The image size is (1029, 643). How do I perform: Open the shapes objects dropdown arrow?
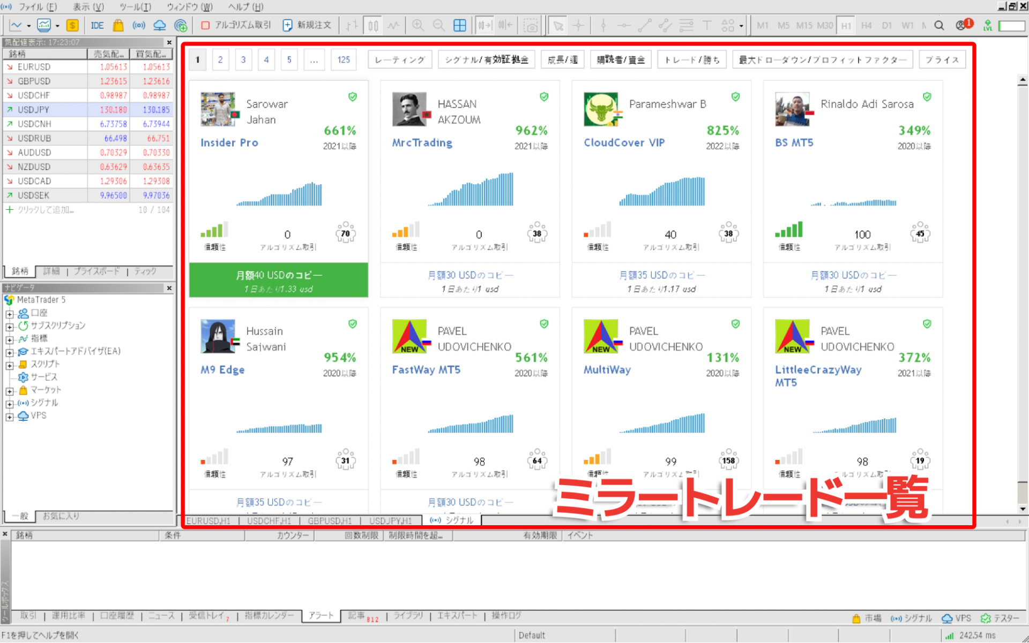[741, 26]
